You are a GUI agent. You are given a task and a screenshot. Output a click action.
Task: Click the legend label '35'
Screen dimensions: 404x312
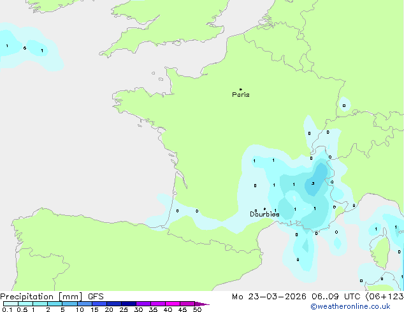point(153,309)
